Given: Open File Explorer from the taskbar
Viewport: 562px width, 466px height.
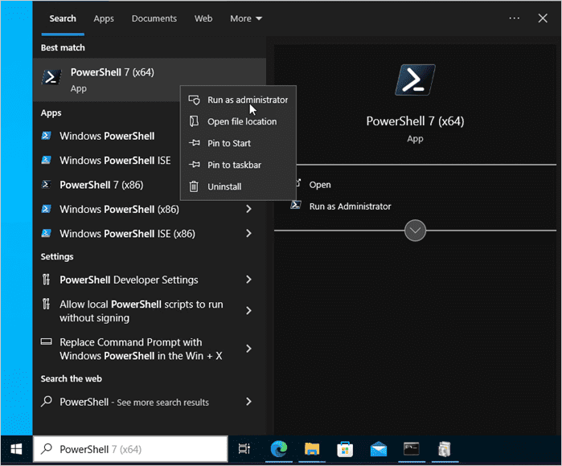Looking at the screenshot, I should coord(312,449).
